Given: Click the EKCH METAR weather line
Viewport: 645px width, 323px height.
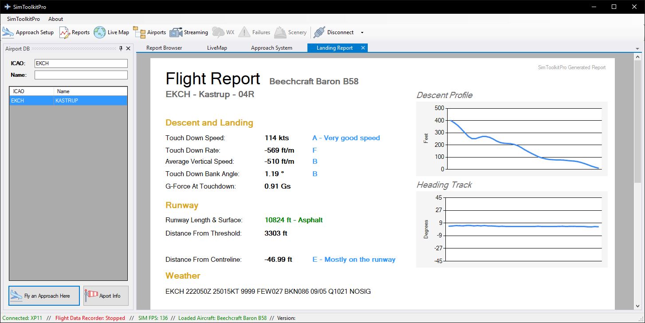Looking at the screenshot, I should click(x=268, y=291).
